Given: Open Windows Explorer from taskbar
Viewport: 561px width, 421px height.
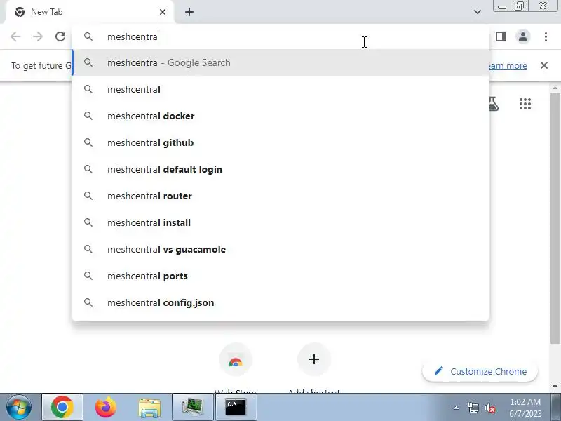Looking at the screenshot, I should click(x=149, y=408).
